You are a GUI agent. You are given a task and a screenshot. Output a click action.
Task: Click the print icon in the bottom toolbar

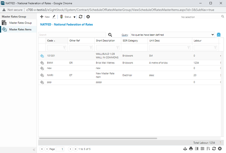point(191,149)
